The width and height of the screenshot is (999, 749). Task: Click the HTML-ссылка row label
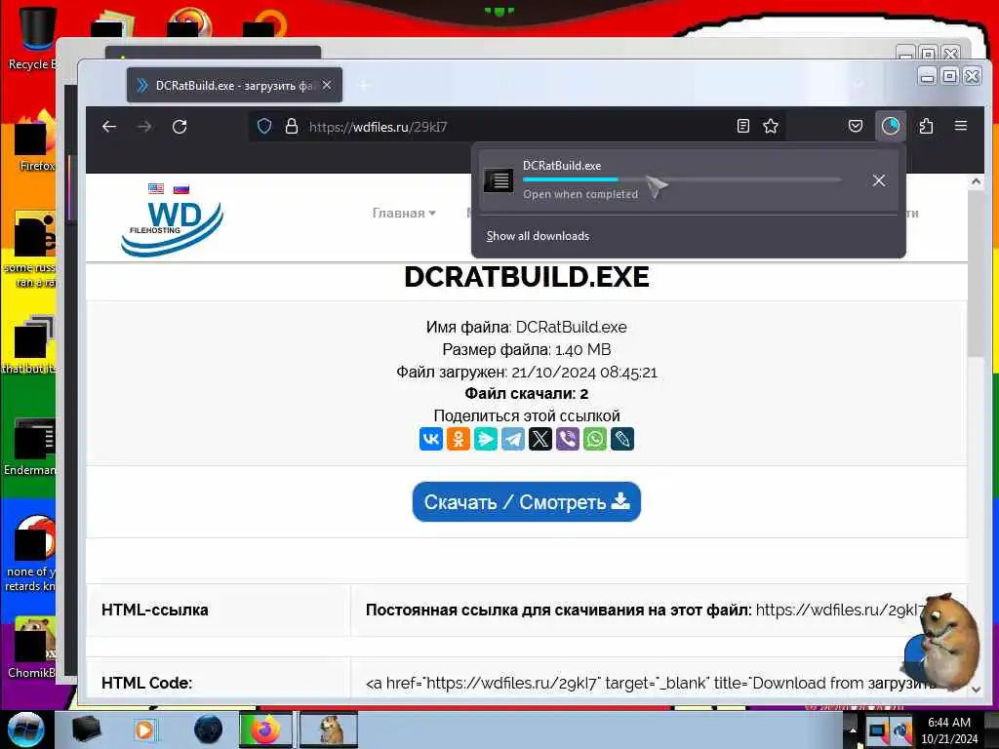155,610
